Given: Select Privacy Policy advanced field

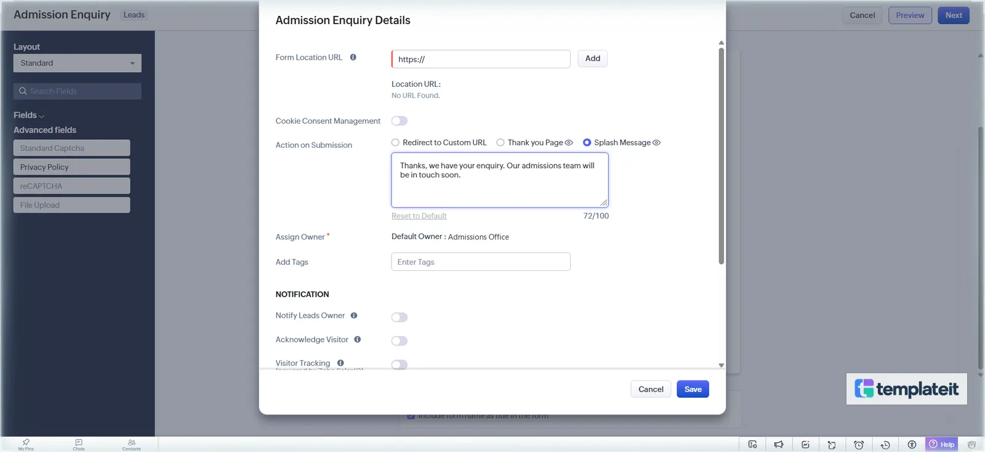Looking at the screenshot, I should tap(71, 167).
